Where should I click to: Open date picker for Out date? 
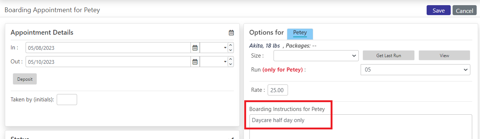tap(195, 62)
